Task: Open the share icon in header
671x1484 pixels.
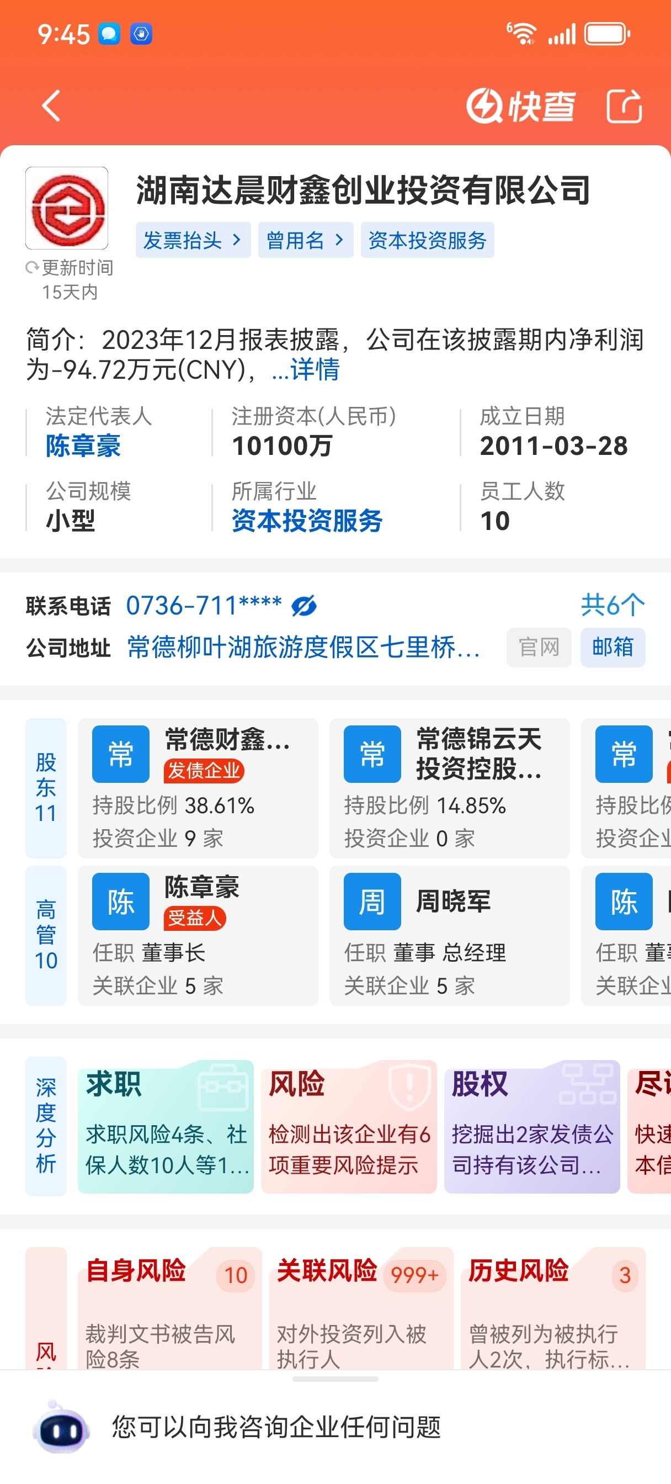Action: click(624, 106)
